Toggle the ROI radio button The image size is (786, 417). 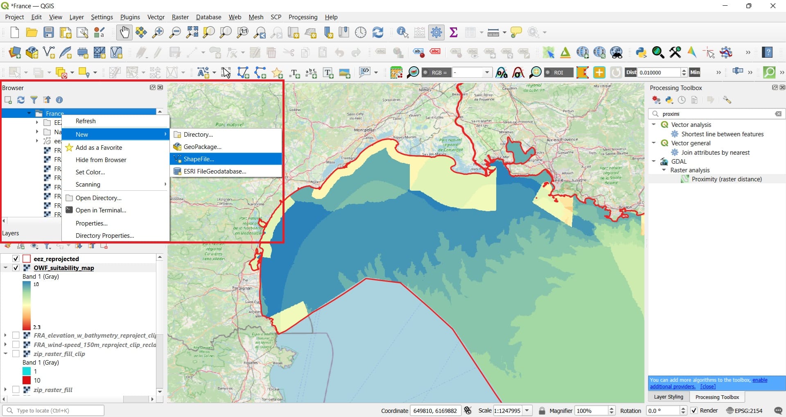[x=547, y=72]
